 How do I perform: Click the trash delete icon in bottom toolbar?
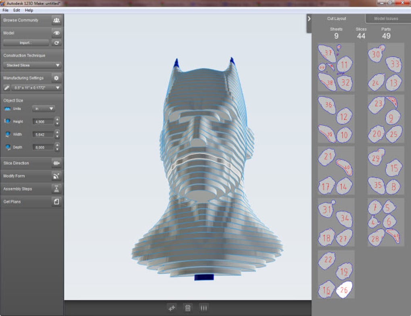(188, 308)
